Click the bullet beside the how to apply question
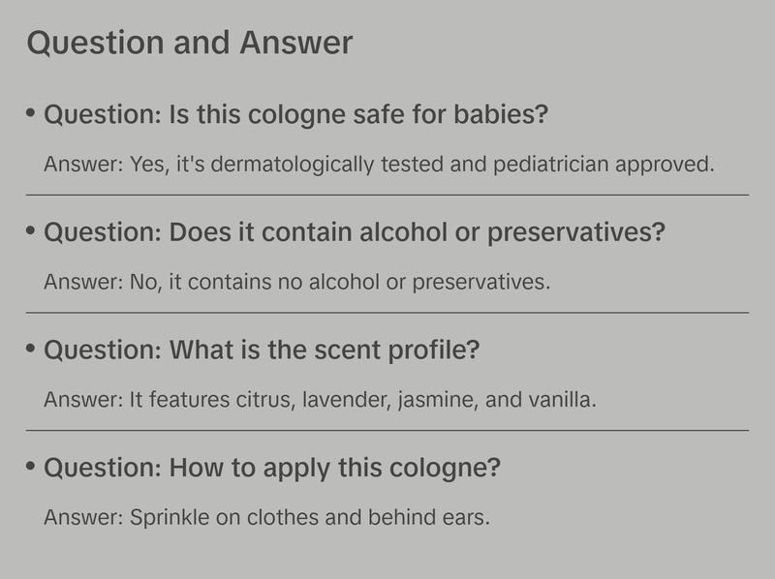775x579 pixels. pos(31,468)
